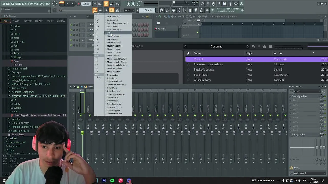
Task: Select Other Dorian scale
Action: tap(112, 88)
